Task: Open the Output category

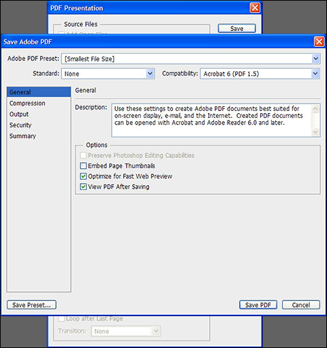Action: [39, 114]
